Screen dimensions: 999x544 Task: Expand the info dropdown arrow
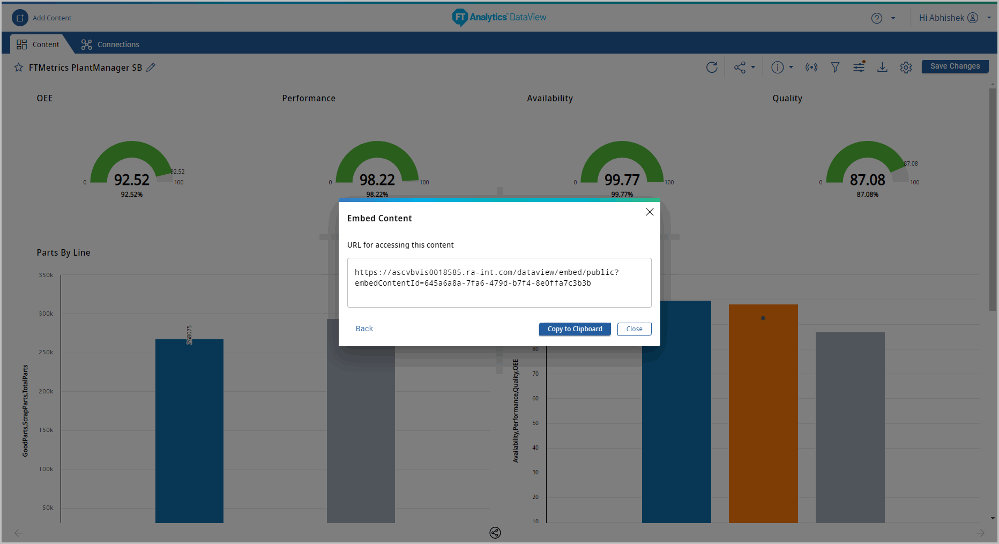pyautogui.click(x=791, y=67)
